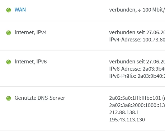Click the WAN verbunden 100 Mbit status text
Viewport: 165px width, 134px height.
(x=137, y=10)
